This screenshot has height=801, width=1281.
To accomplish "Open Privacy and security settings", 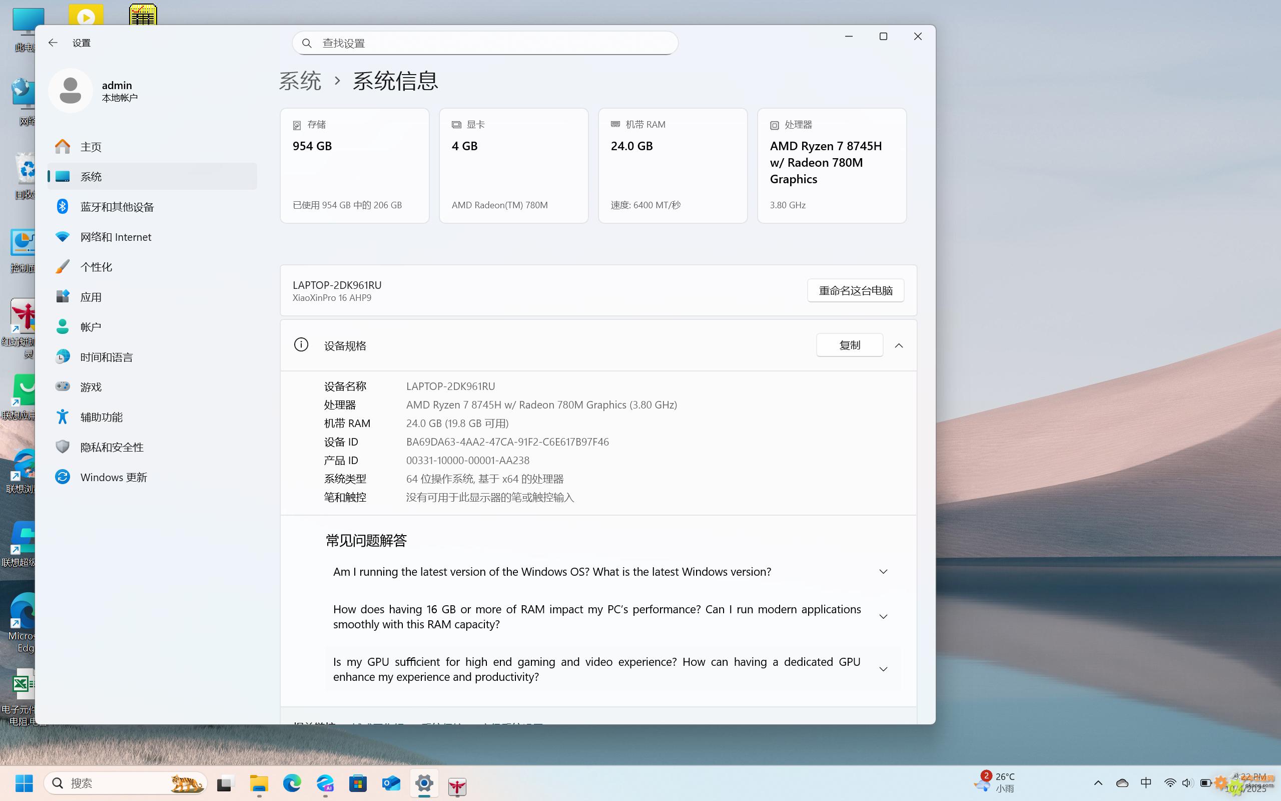I will (112, 447).
